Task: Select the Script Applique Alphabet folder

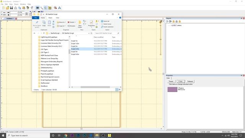Action: coord(49,80)
